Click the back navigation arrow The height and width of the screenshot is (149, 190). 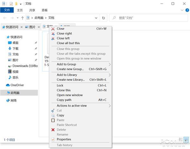tap(5, 18)
